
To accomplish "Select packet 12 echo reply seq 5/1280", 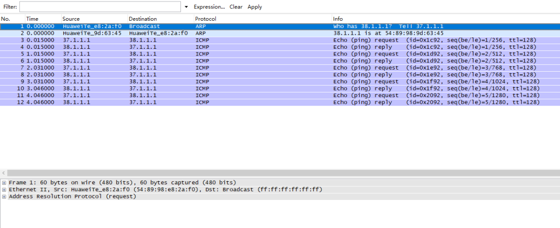I will tap(280, 102).
